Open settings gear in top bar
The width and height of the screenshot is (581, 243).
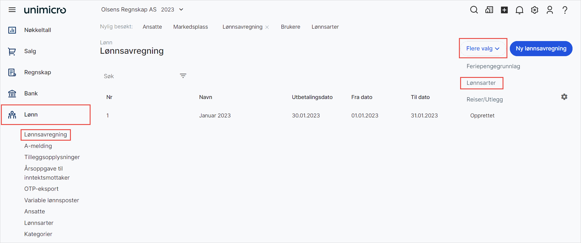tap(534, 10)
